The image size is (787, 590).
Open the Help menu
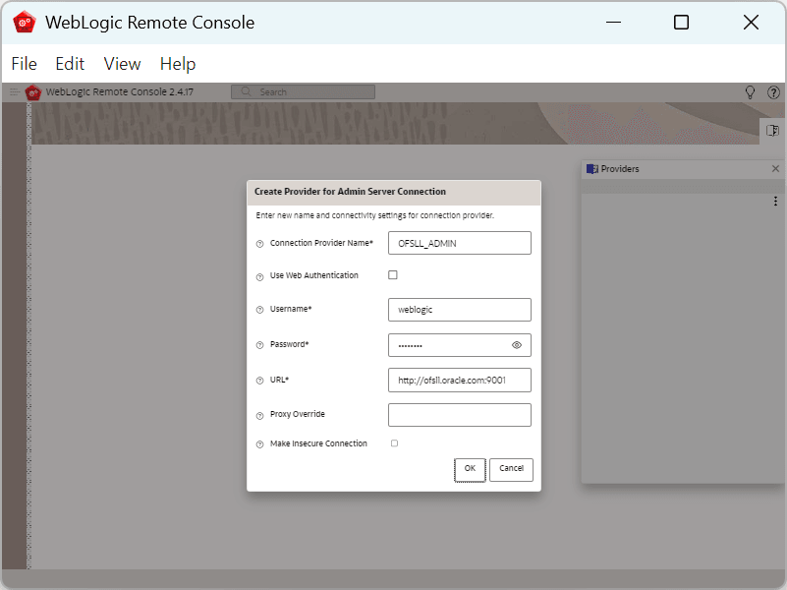(x=178, y=64)
